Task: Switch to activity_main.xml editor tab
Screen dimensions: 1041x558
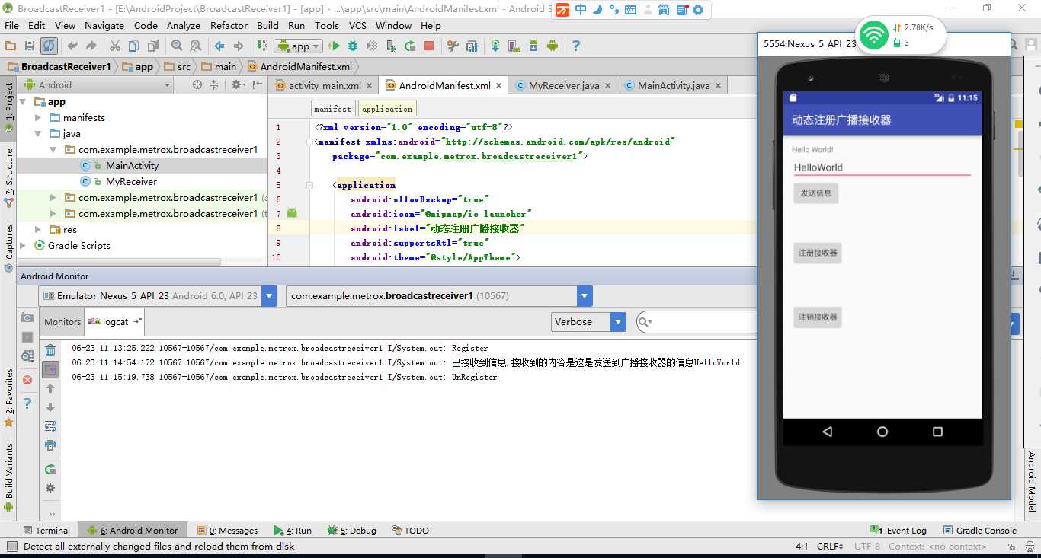Action: pyautogui.click(x=324, y=85)
